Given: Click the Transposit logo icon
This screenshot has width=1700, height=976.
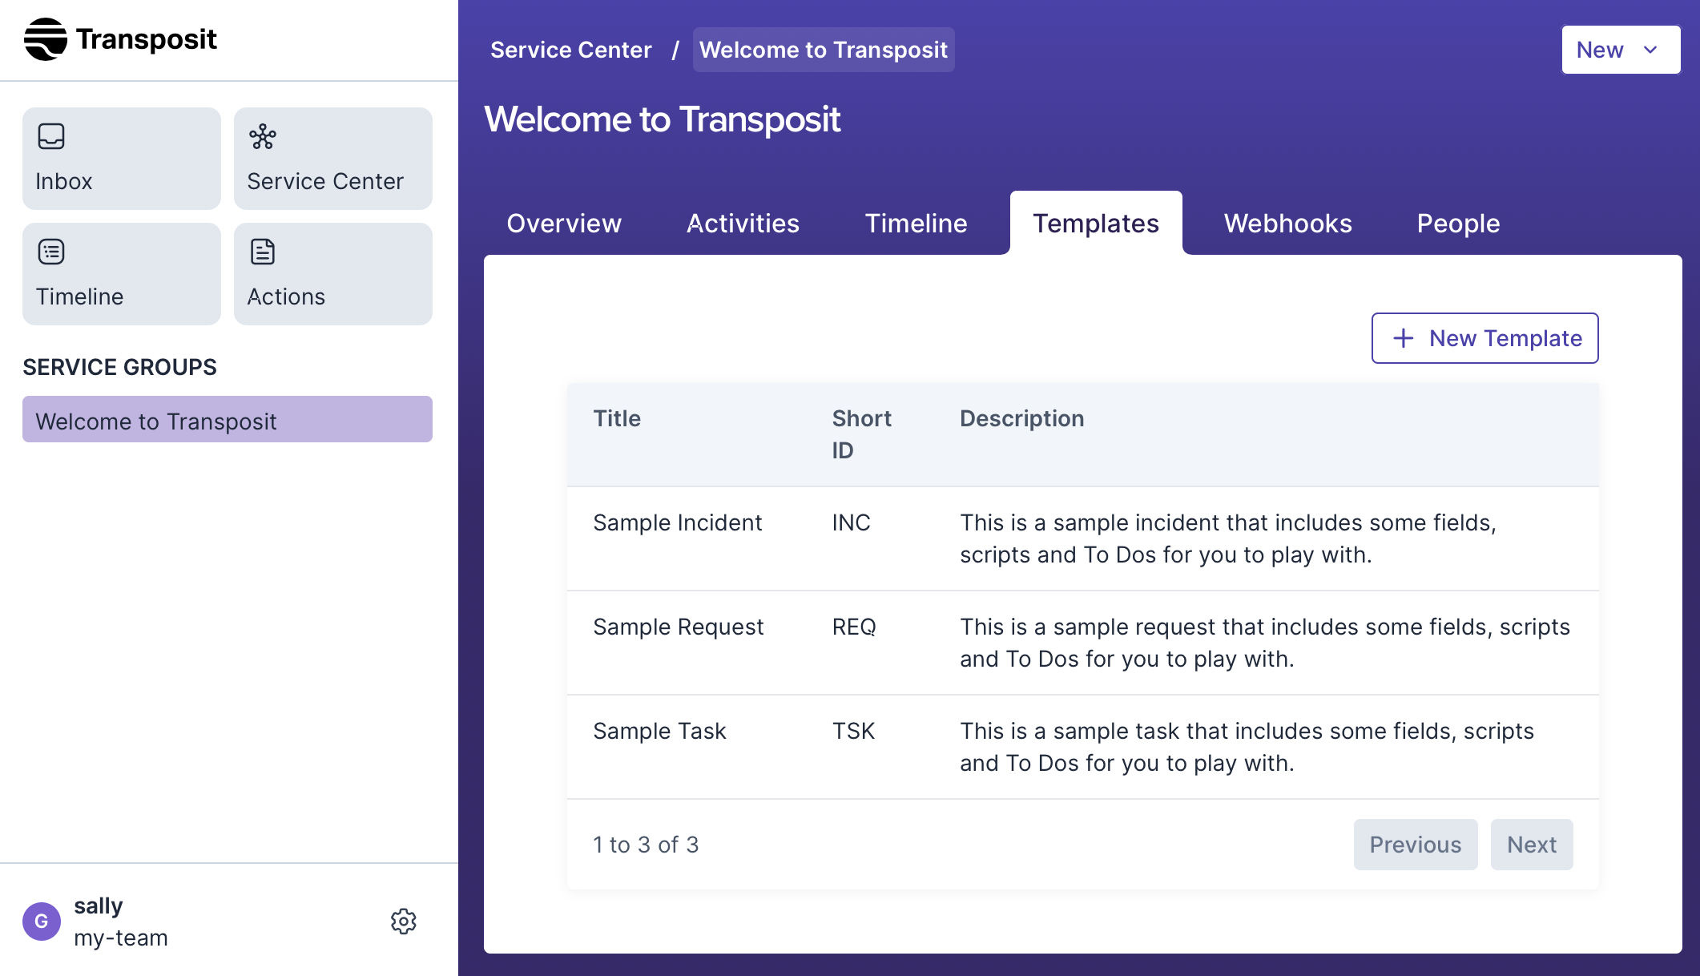Looking at the screenshot, I should point(46,39).
